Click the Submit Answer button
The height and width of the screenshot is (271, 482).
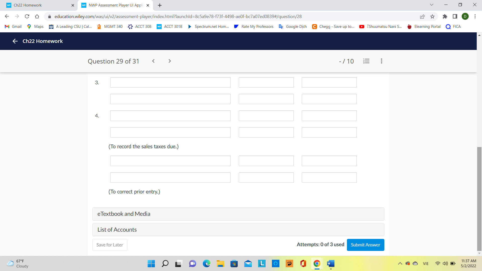[365, 245]
